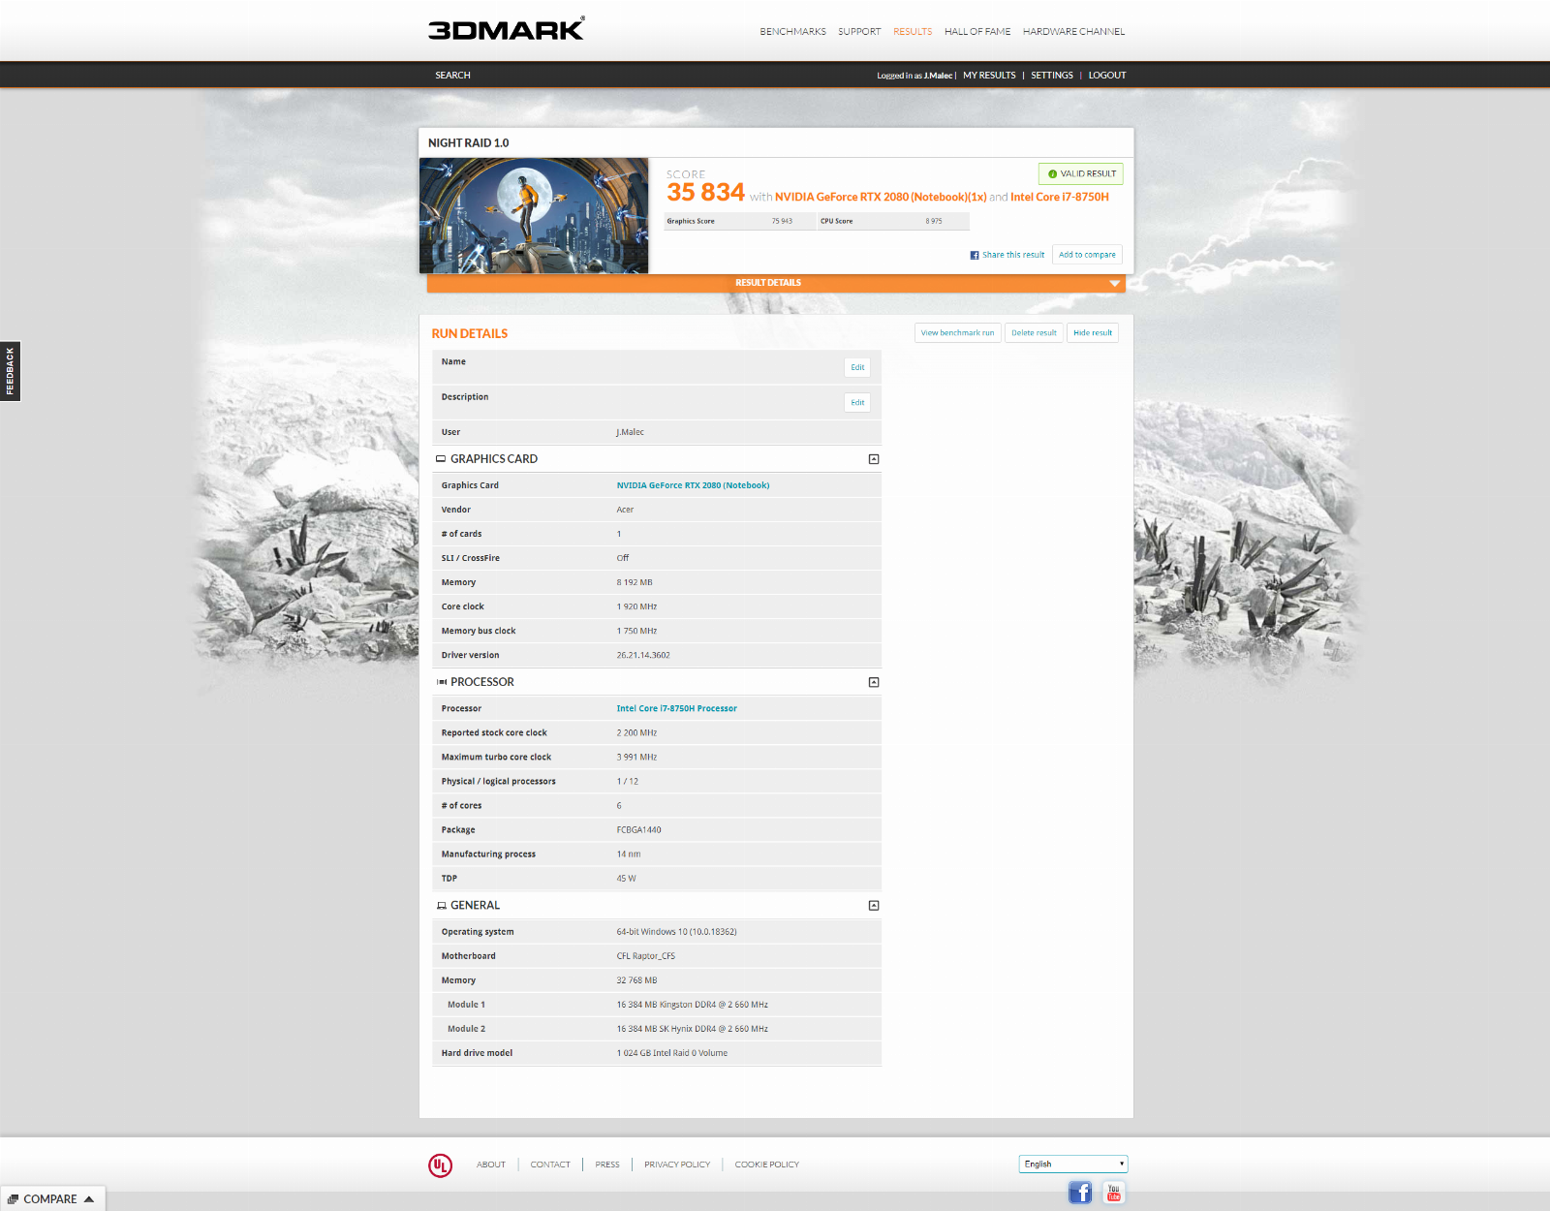The width and height of the screenshot is (1550, 1211).
Task: Click the Graphics Score 75 943 value
Action: point(782,222)
